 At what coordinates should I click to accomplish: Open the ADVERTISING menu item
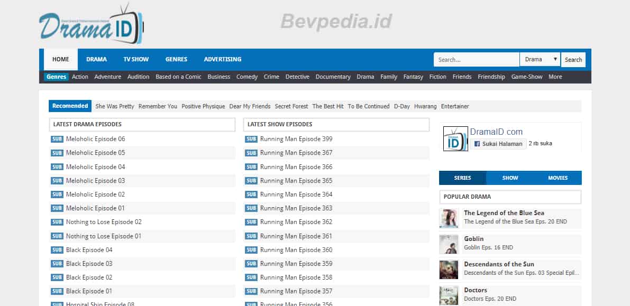click(222, 59)
